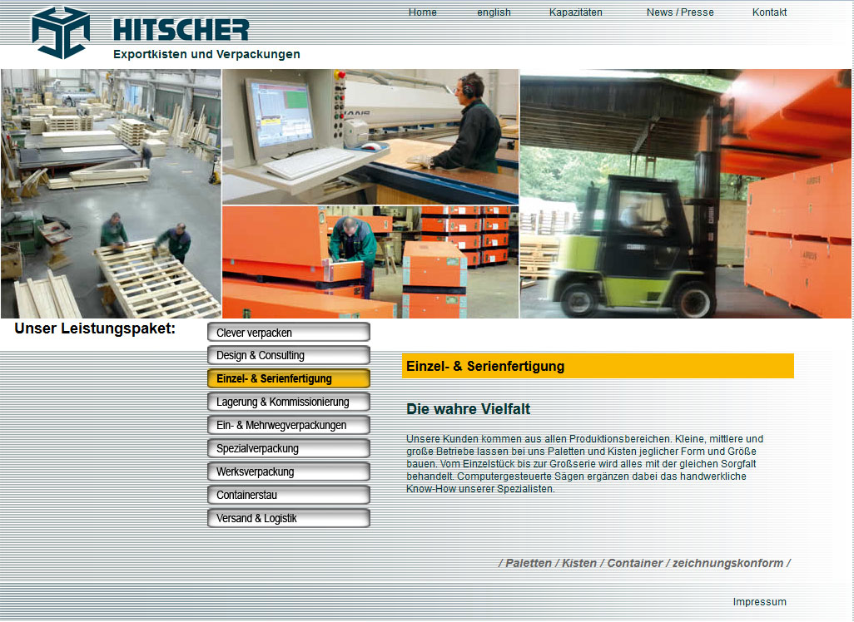Screen dimensions: 854x622
Task: Click the yellow 'Einzel- & Serienfertigung' heading bar
Action: click(x=598, y=366)
